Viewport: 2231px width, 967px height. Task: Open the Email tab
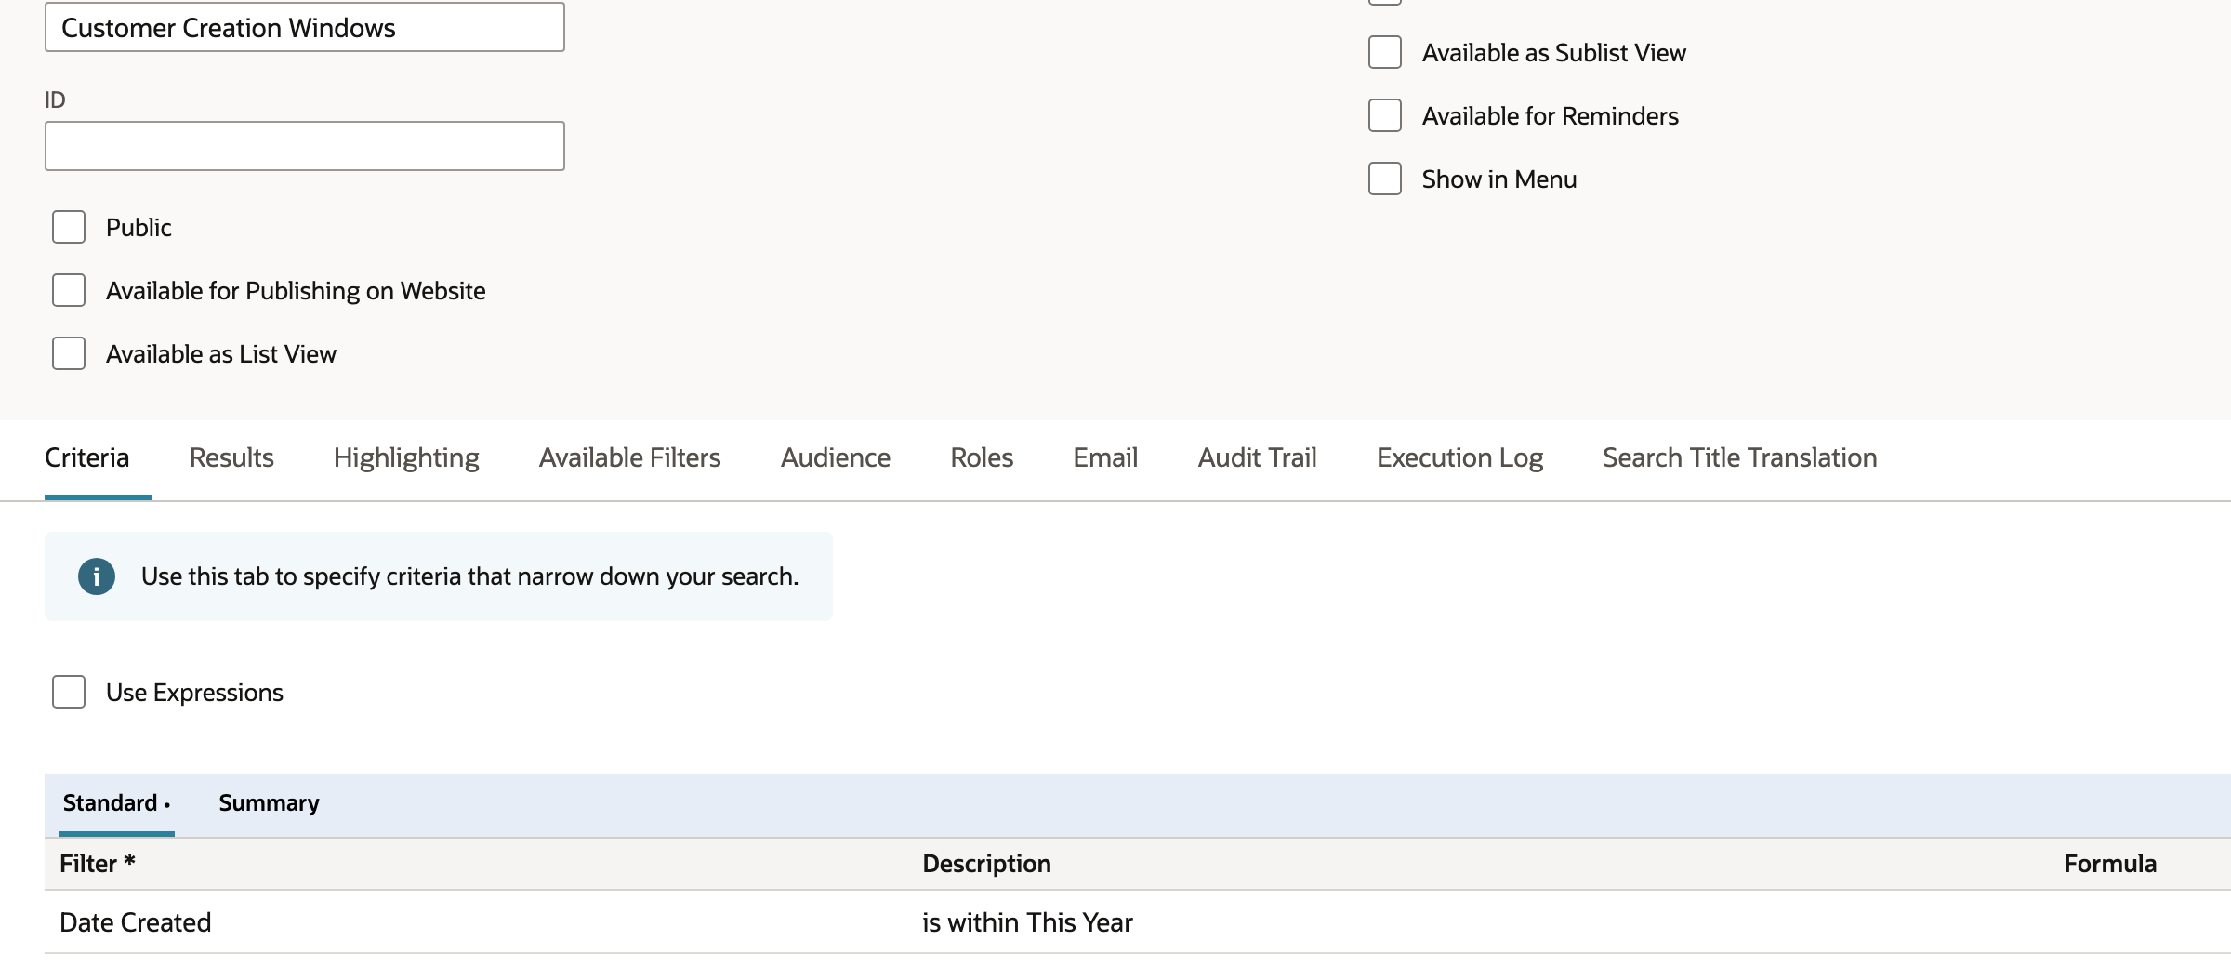[x=1105, y=457]
